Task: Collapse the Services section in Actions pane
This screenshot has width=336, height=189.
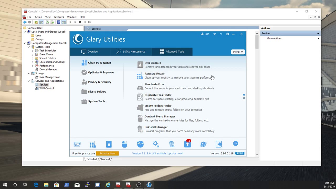Action: (318, 33)
